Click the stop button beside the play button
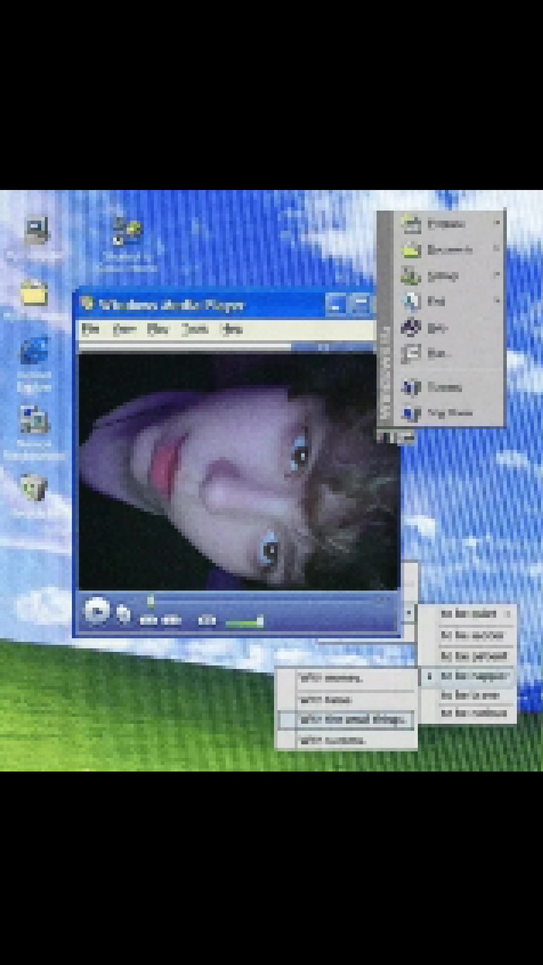Image resolution: width=543 pixels, height=965 pixels. pos(123,614)
